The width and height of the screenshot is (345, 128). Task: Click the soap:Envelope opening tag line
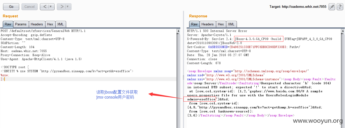(x=248, y=71)
